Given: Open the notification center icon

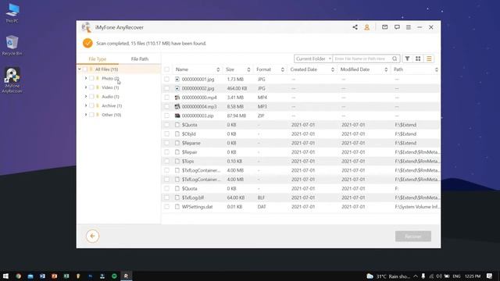Looking at the screenshot, I should click(x=490, y=276).
